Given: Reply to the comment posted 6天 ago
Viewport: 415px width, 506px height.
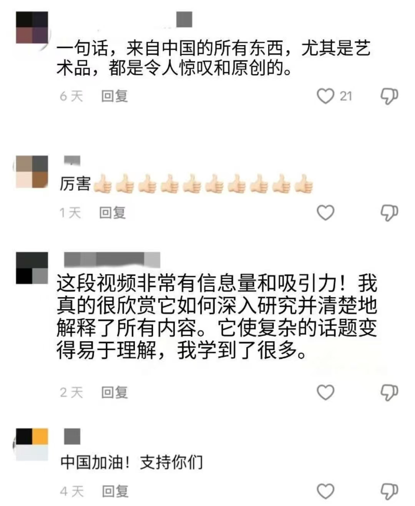Looking at the screenshot, I should [114, 96].
